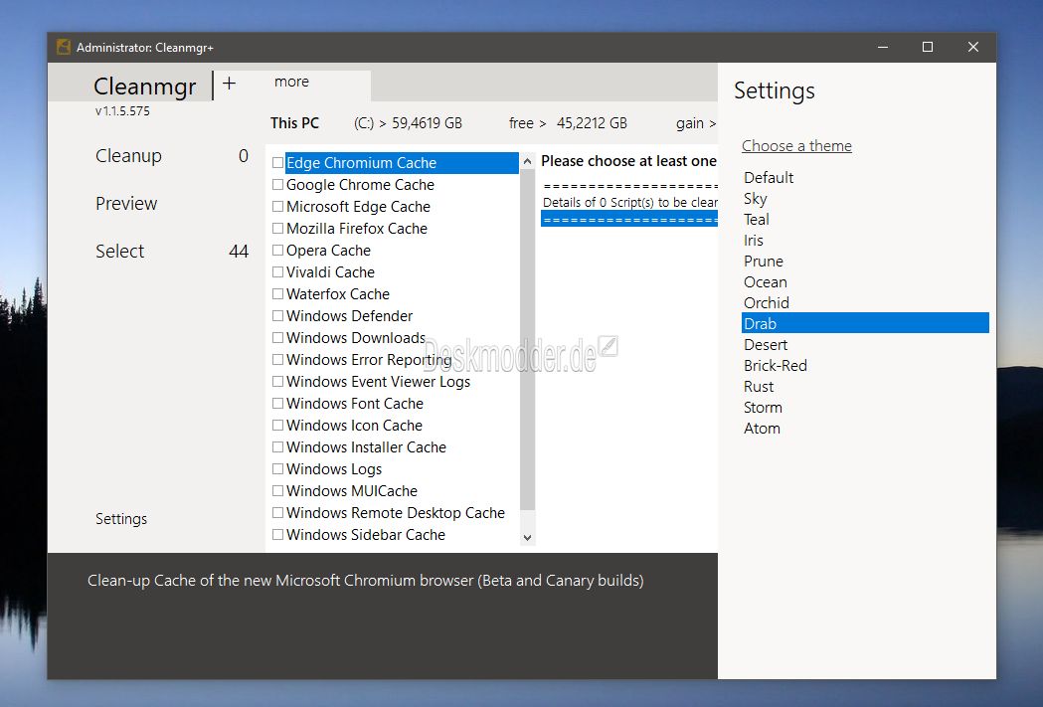Tick the Google Chrome Cache checkbox

278,185
